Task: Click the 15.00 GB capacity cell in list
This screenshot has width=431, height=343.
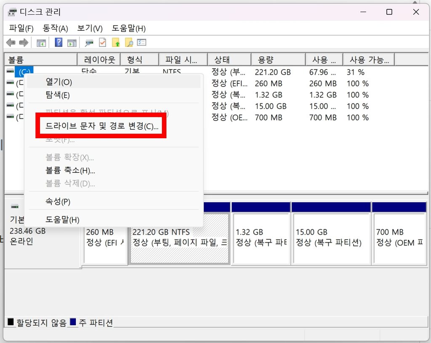Action: tap(271, 106)
